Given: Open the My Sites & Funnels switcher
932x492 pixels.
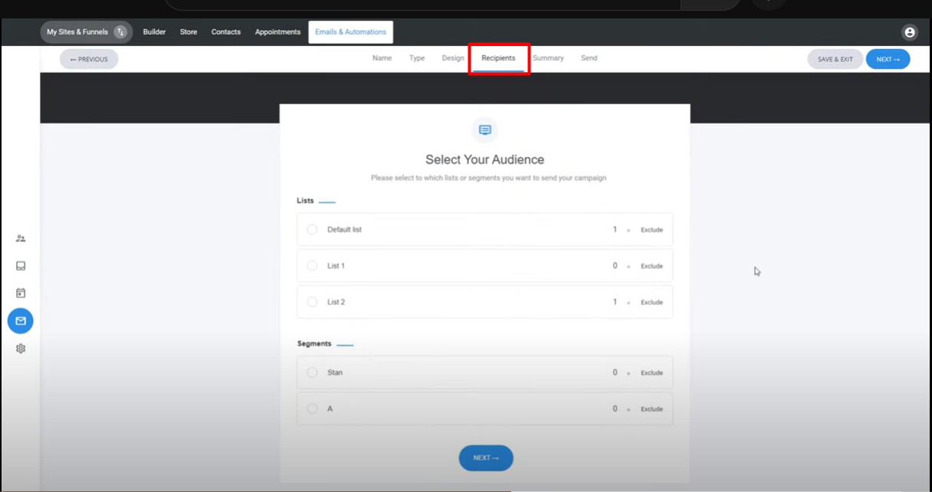Looking at the screenshot, I should click(77, 32).
